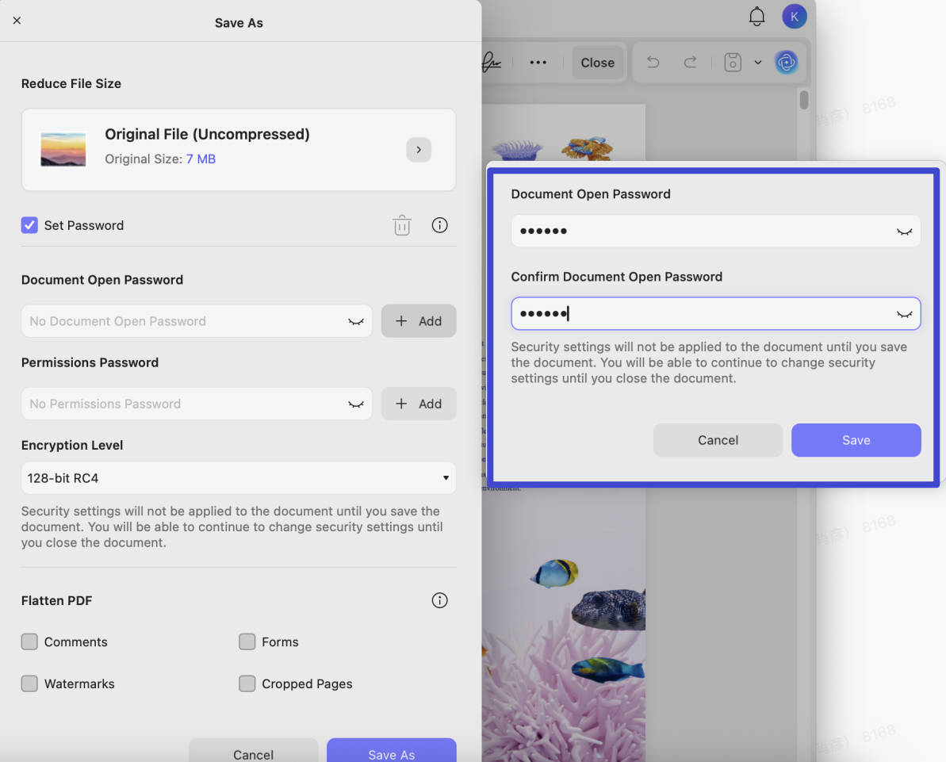The height and width of the screenshot is (762, 946).
Task: Expand the save options chevron
Action: point(758,62)
